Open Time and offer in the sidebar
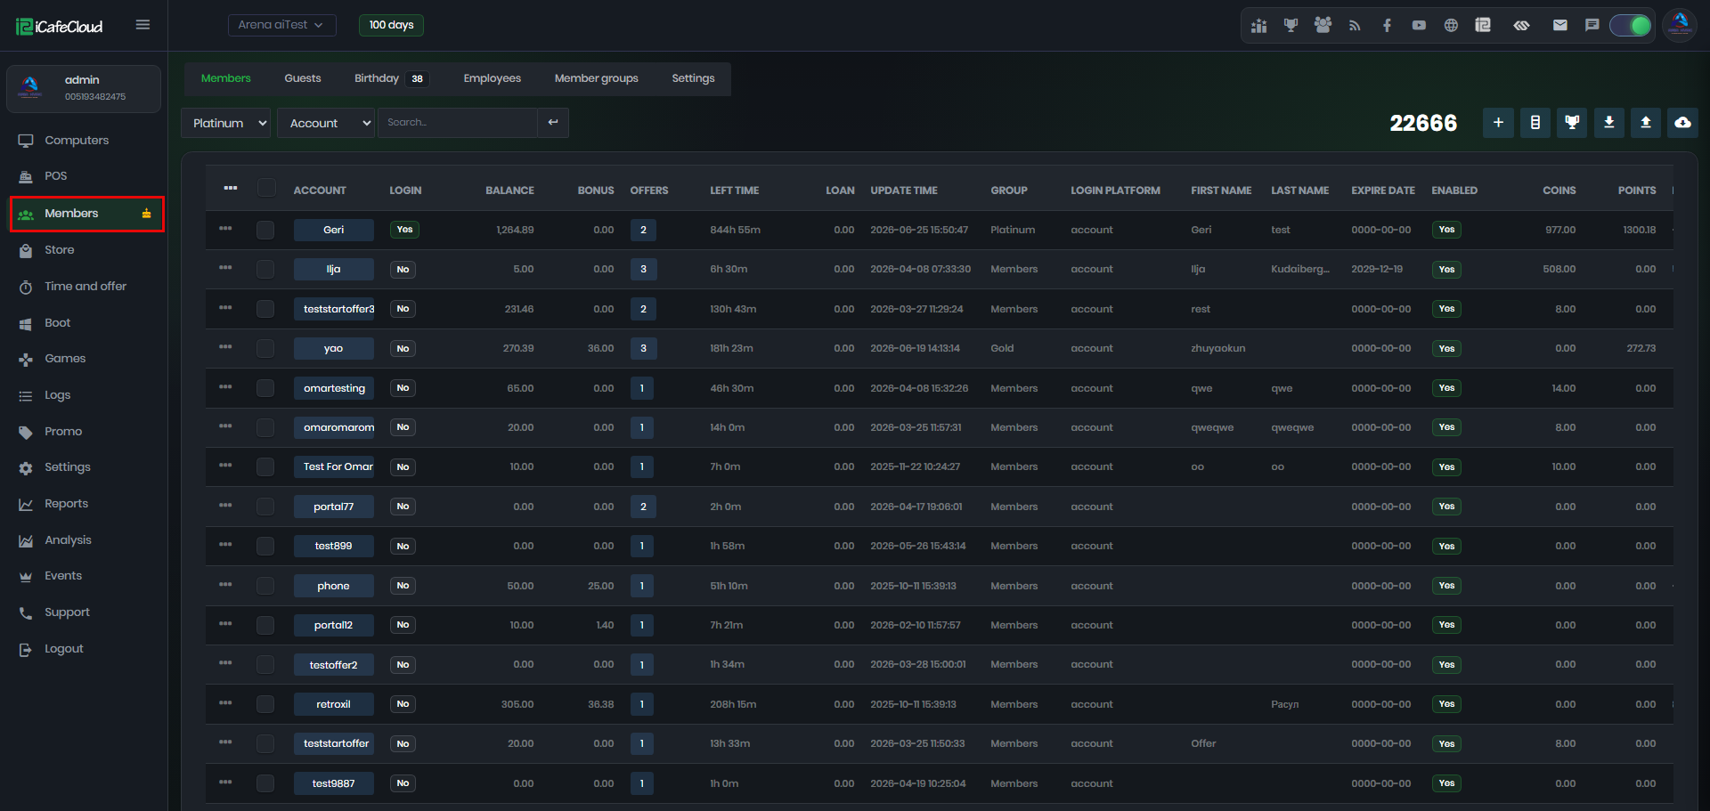The width and height of the screenshot is (1710, 811). [x=85, y=287]
